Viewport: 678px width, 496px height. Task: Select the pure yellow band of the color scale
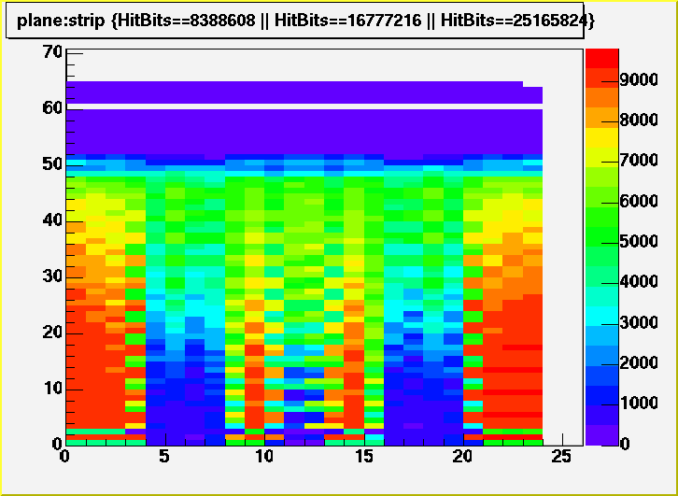[x=602, y=137]
